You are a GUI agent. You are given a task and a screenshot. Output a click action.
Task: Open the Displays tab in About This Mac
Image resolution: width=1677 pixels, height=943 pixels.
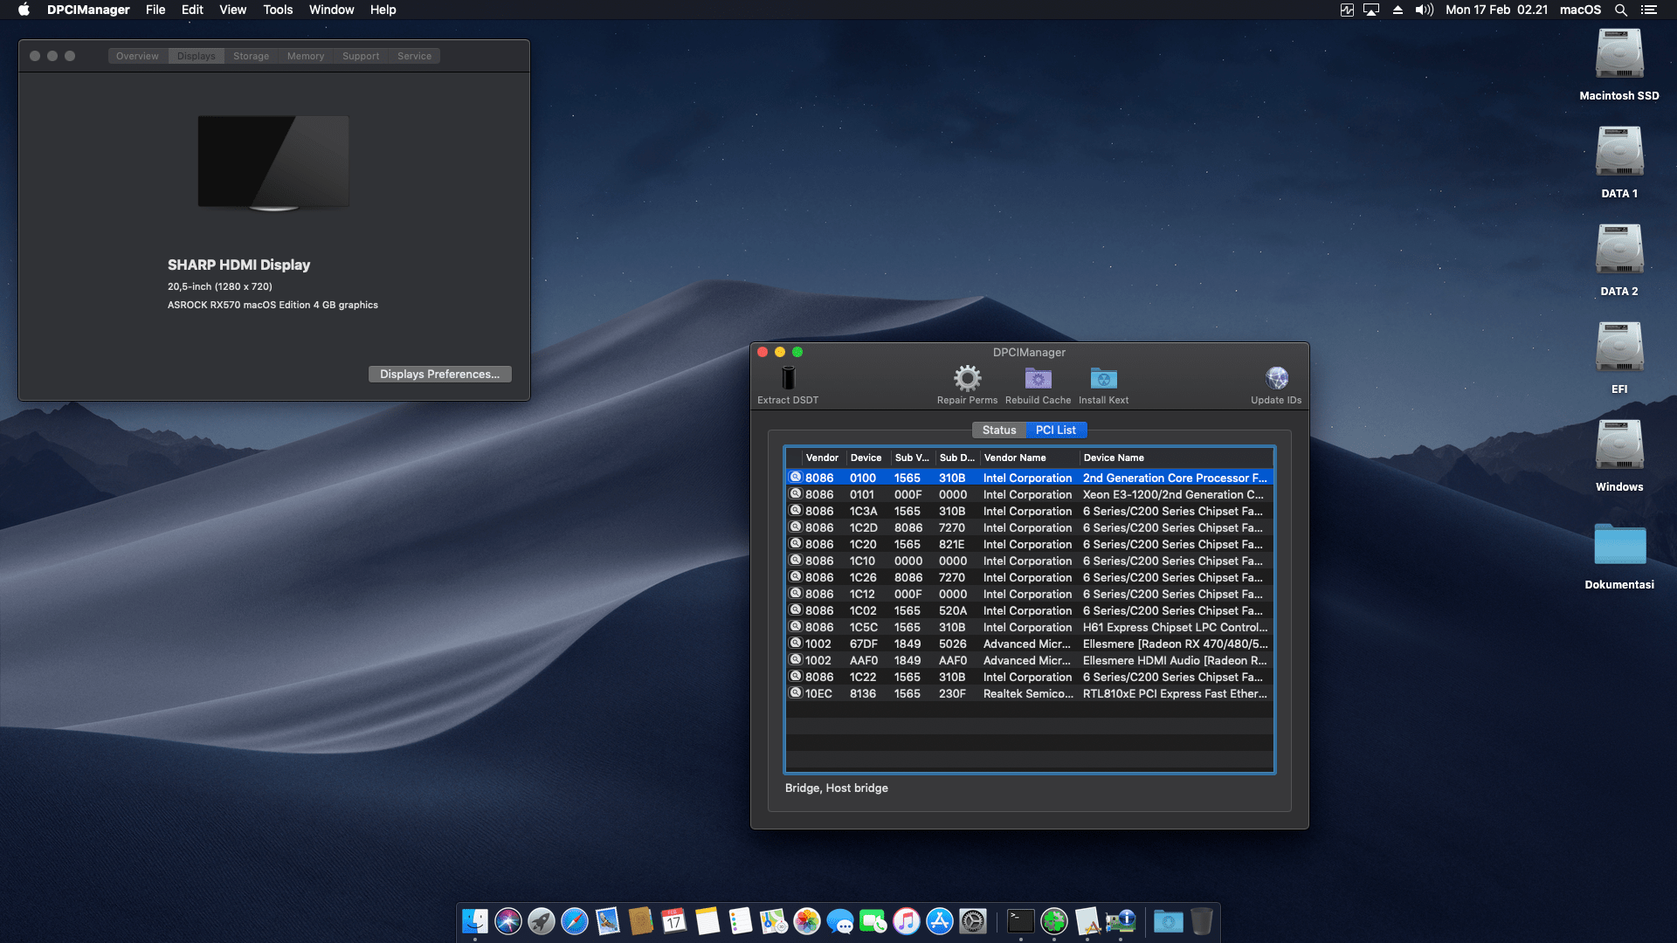(196, 56)
